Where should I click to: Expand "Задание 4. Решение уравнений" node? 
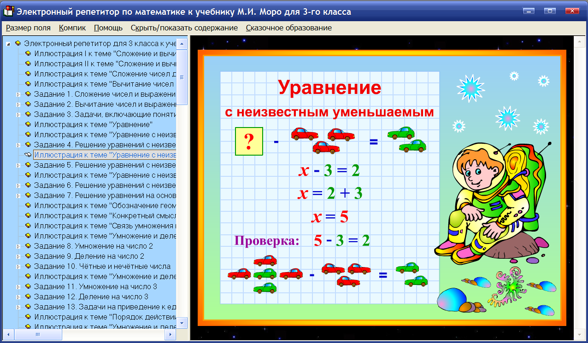point(18,144)
